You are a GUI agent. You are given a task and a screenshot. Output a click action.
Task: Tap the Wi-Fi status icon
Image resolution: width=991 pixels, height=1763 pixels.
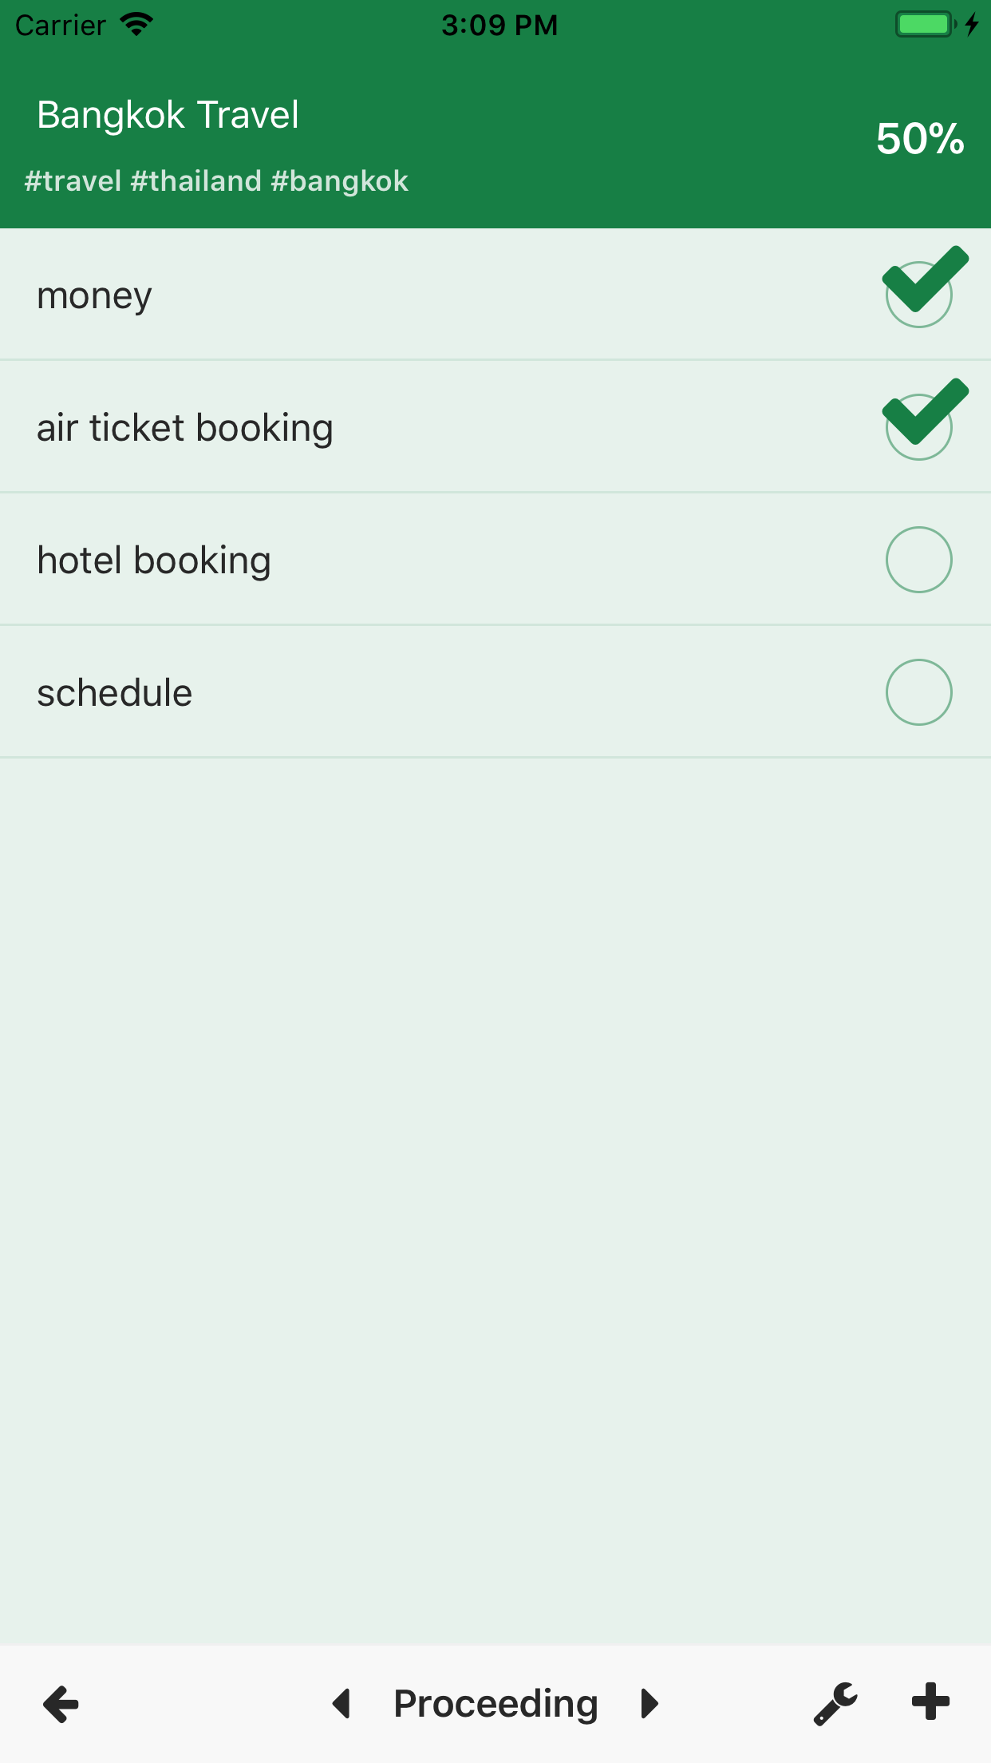[137, 25]
